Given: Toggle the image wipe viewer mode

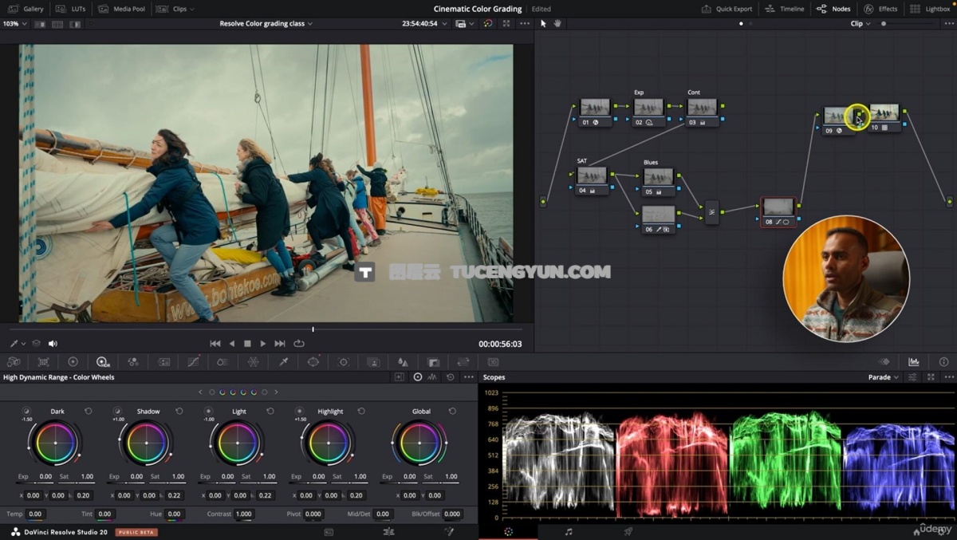Looking at the screenshot, I should 41,24.
